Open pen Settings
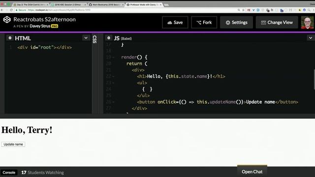Image resolution: width=315 pixels, height=177 pixels. click(x=236, y=22)
